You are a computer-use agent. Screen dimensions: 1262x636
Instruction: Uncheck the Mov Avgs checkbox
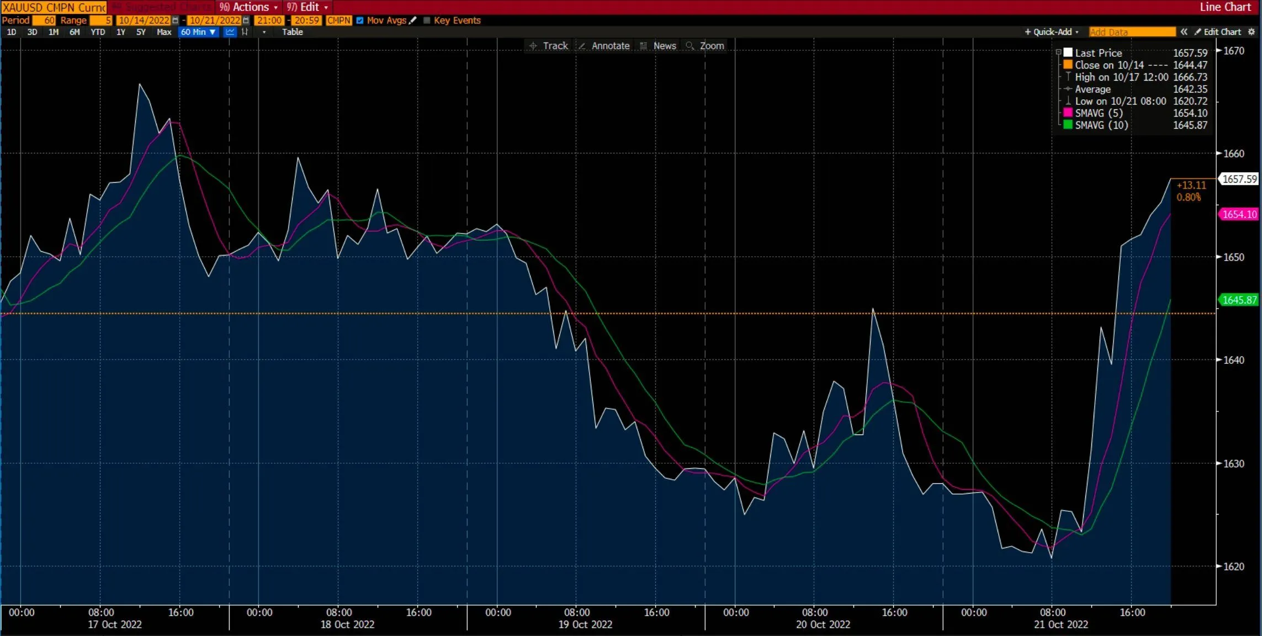[360, 20]
